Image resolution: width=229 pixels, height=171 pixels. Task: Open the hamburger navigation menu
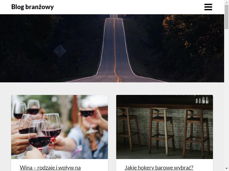[x=208, y=7]
